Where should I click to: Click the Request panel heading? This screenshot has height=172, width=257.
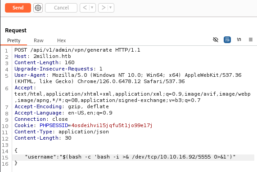[16, 31]
